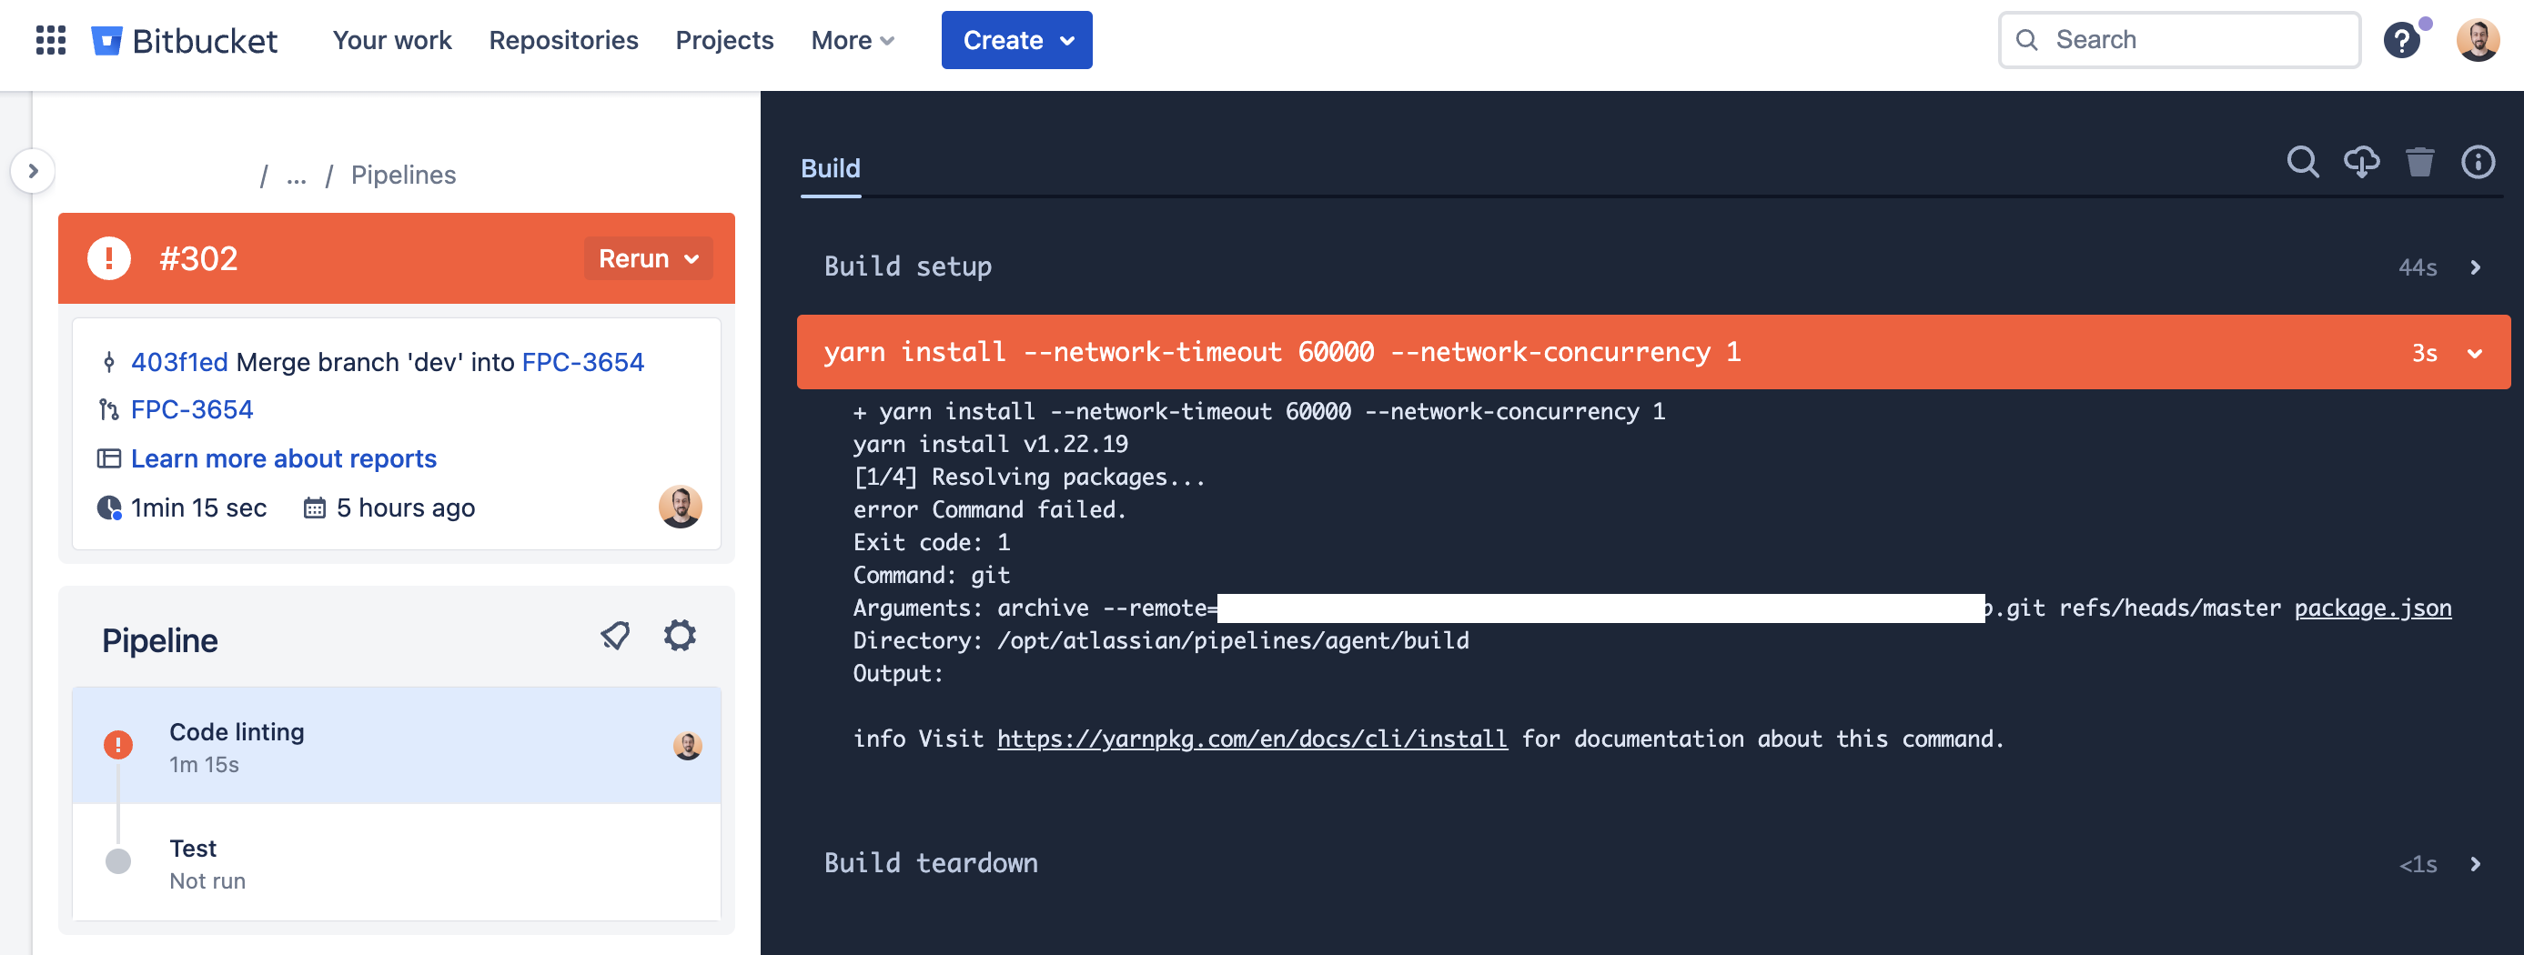2524x955 pixels.
Task: Open the help question mark icon
Action: (2401, 40)
